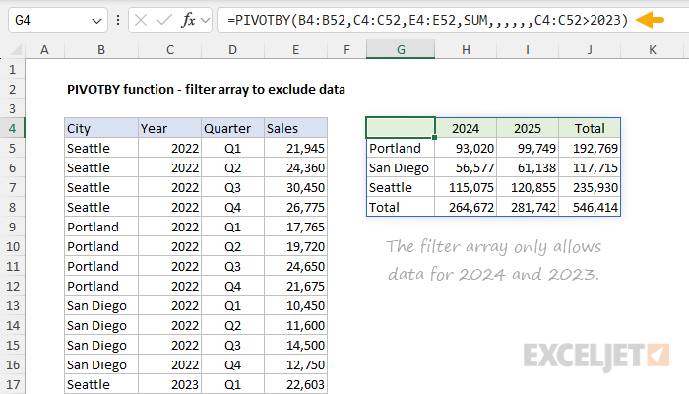The image size is (689, 394).
Task: Select column H header
Action: [466, 49]
